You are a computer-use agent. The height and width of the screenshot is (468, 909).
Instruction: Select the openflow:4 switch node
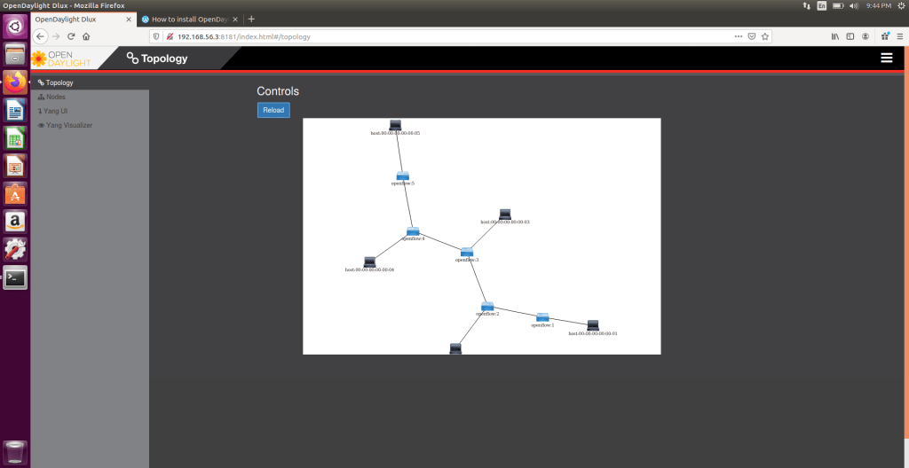tap(413, 231)
